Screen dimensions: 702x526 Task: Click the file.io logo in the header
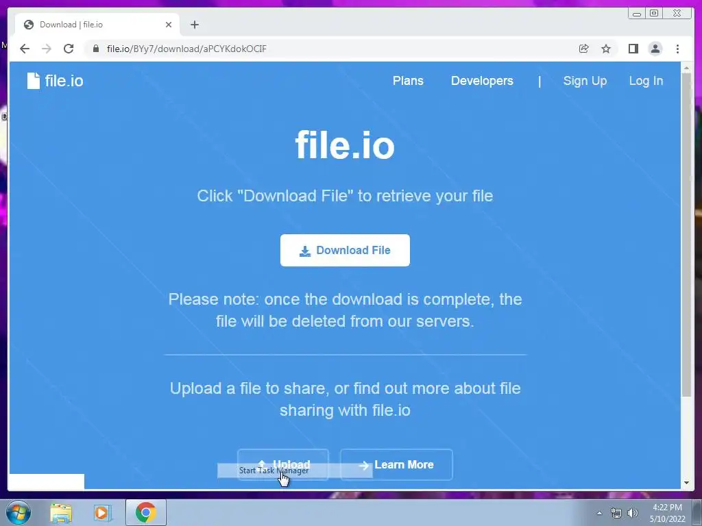tap(55, 81)
